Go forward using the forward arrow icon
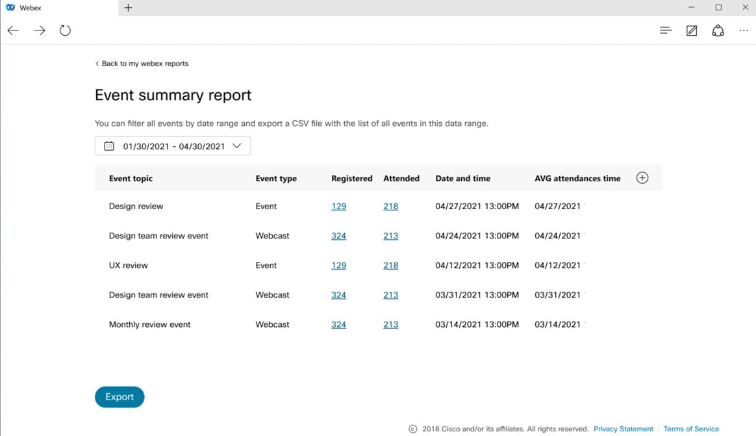The width and height of the screenshot is (756, 436). click(x=39, y=30)
